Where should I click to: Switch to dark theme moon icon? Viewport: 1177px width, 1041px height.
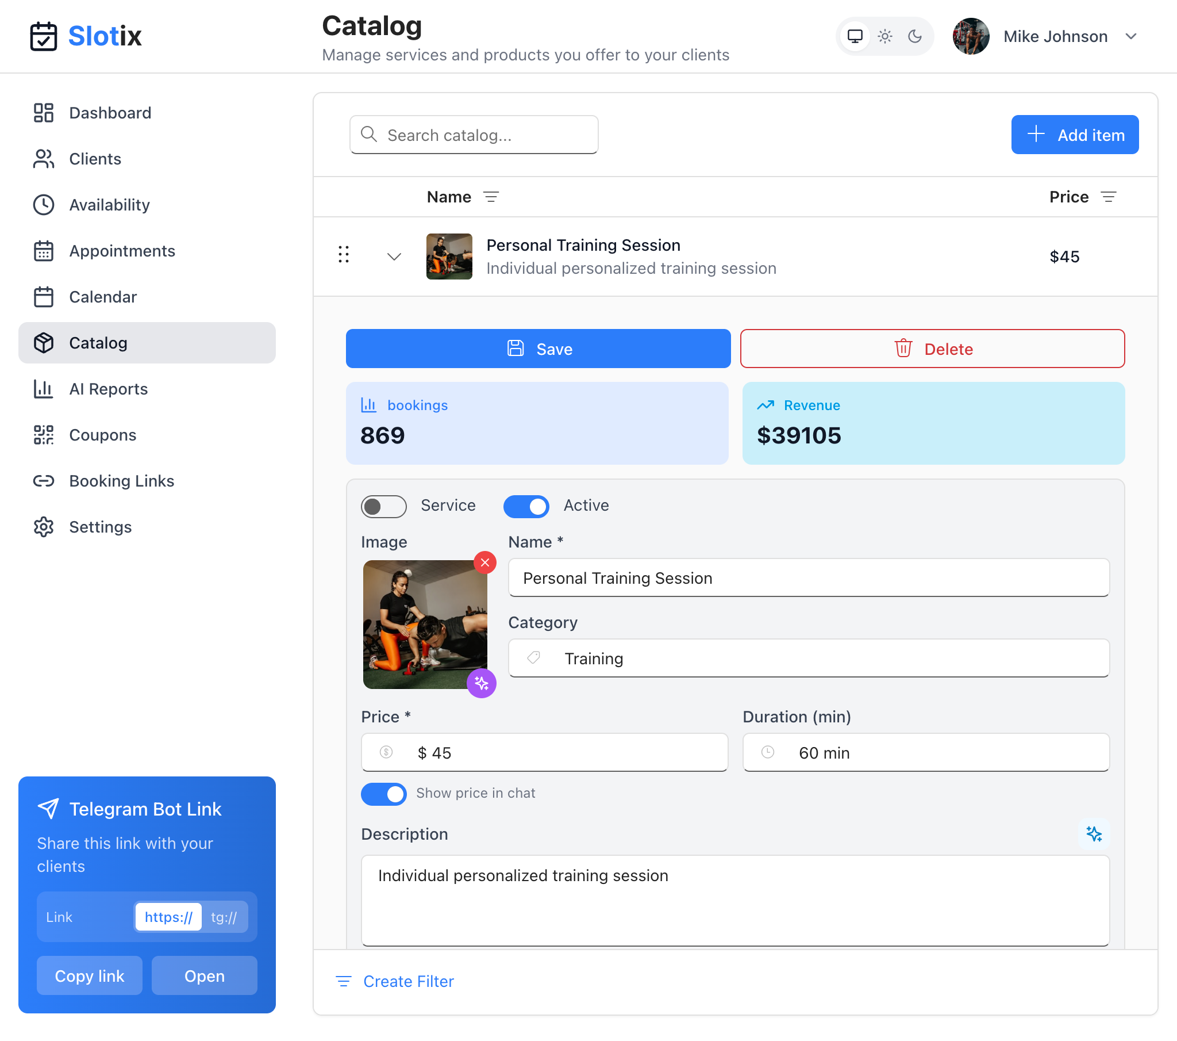tap(914, 36)
